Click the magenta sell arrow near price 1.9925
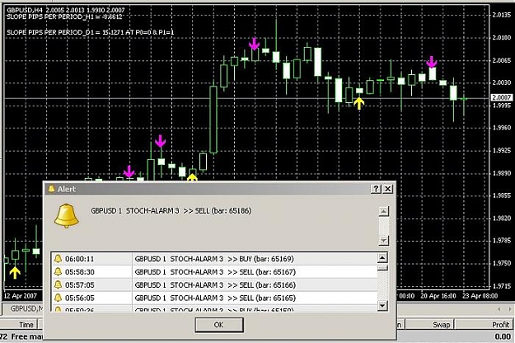The image size is (515, 343). (x=161, y=141)
